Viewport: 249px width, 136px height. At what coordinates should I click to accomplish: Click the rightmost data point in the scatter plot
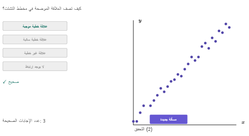point(229,27)
